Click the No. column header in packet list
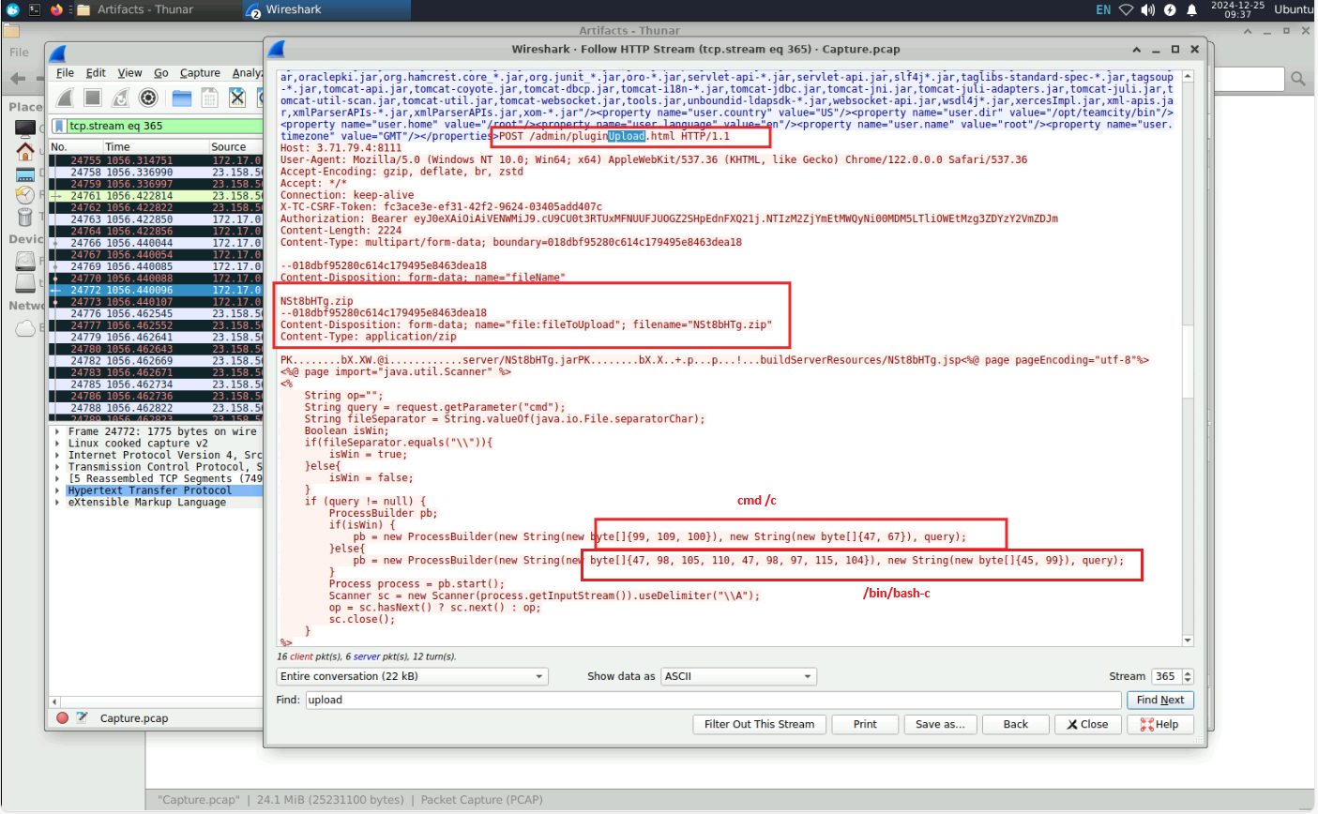 (75, 147)
